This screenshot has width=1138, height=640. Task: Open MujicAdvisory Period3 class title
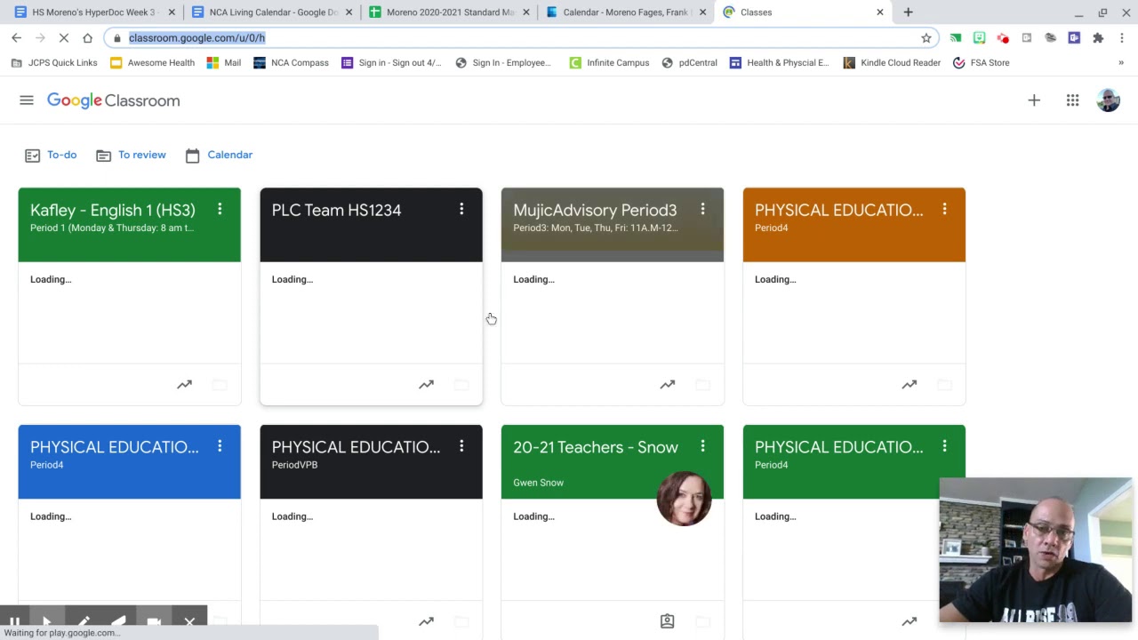click(x=595, y=210)
